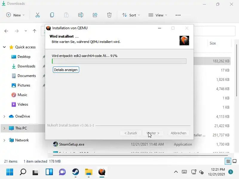Click the vertical scrollbar in file list
239x179 pixels.
237,70
